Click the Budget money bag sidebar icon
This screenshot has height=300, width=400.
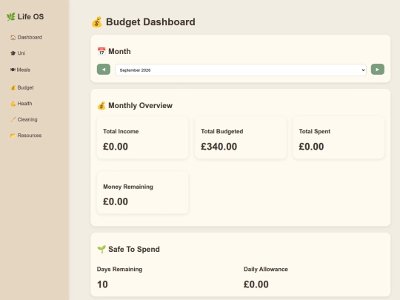(13, 87)
